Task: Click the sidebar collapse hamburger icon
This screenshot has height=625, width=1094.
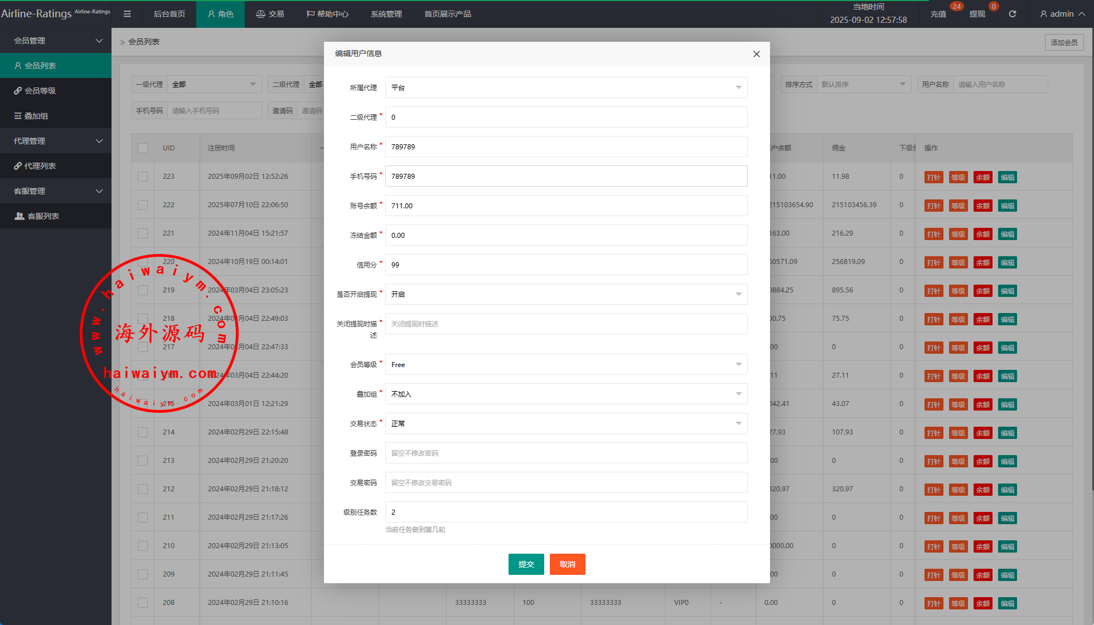Action: click(x=127, y=14)
